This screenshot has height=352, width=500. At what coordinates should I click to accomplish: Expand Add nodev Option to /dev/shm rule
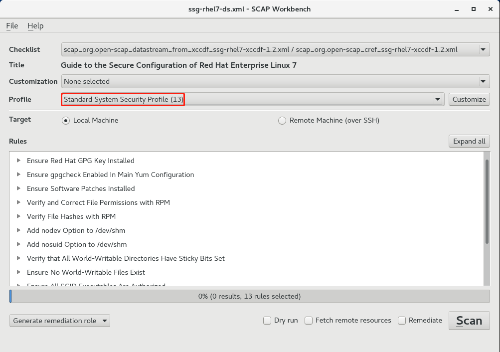(19, 230)
